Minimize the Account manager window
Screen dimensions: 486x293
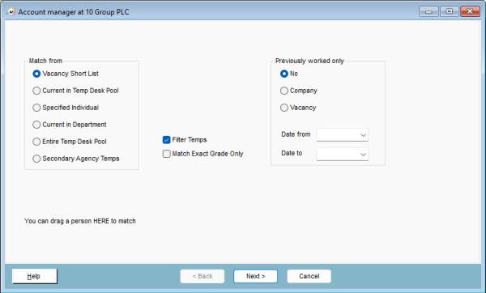[428, 11]
